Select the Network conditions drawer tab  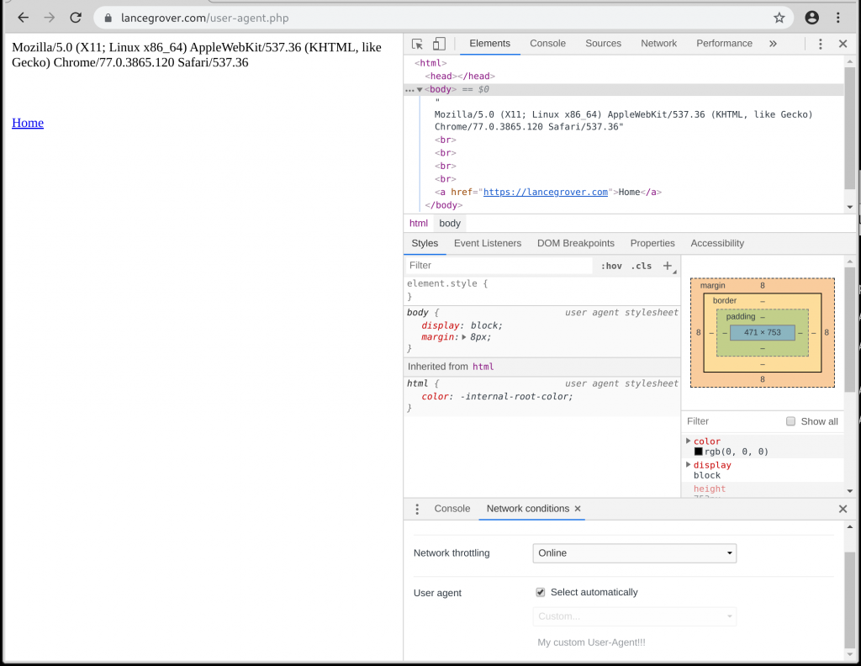coord(528,509)
